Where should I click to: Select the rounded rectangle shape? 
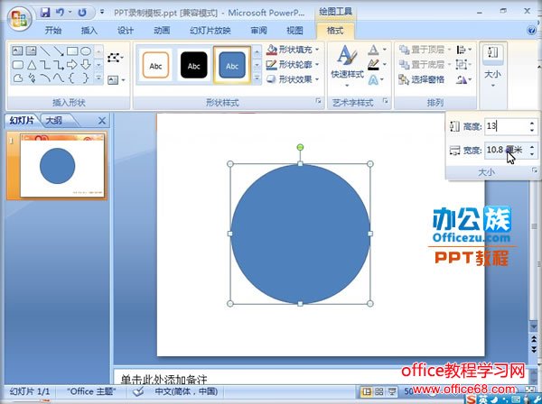17,65
